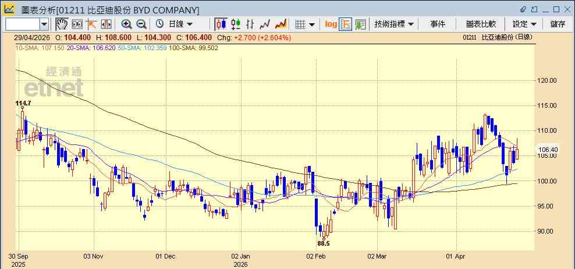Click the 03 Nov date axis label
This screenshot has width=575, height=269.
[94, 256]
